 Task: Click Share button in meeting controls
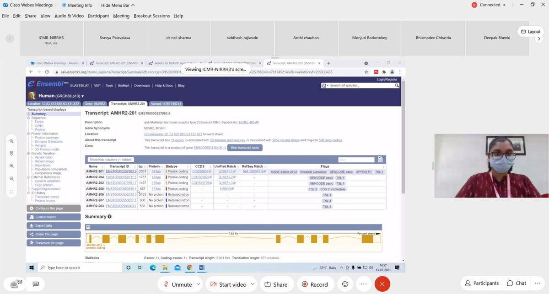pos(276,284)
